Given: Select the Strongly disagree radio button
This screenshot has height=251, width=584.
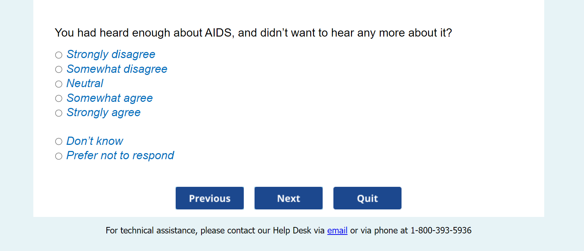Looking at the screenshot, I should coord(59,55).
